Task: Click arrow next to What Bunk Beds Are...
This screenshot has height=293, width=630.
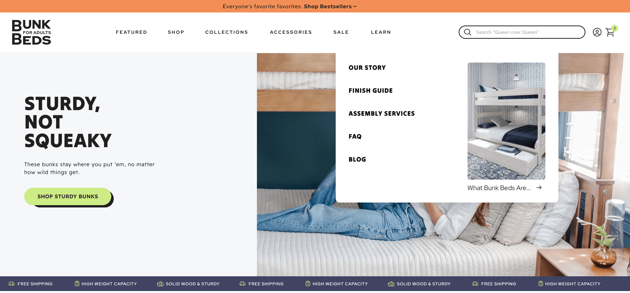Action: [539, 188]
